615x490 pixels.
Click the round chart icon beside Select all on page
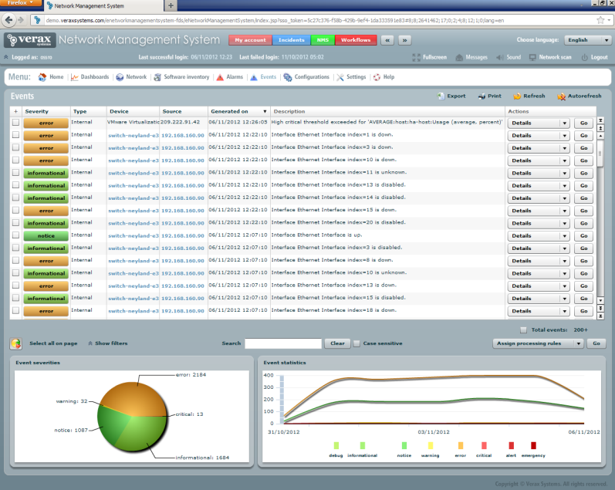(16, 343)
